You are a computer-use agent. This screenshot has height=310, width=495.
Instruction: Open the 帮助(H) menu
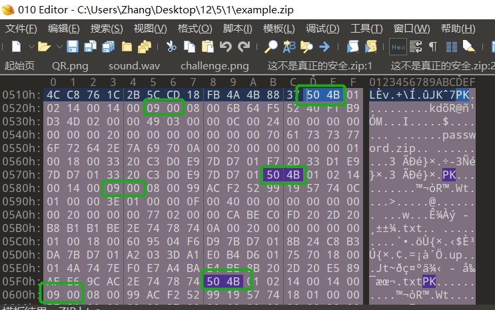click(458, 29)
